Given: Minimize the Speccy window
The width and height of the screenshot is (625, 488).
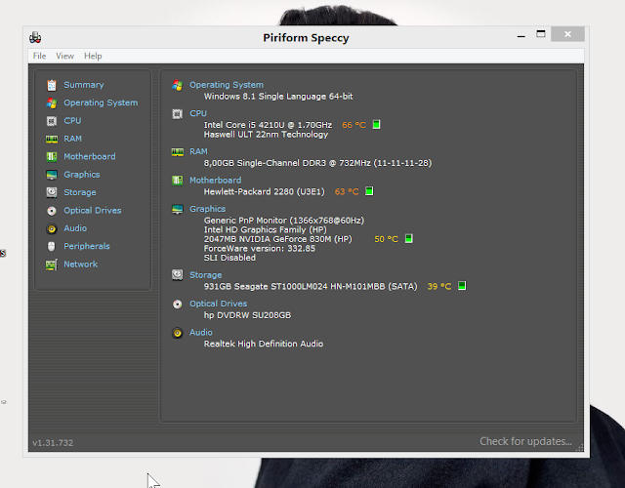Looking at the screenshot, I should [521, 36].
